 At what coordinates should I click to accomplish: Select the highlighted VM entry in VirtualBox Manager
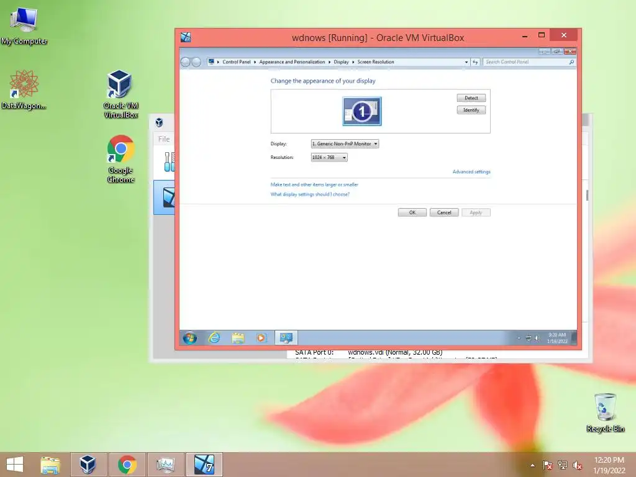tap(164, 198)
